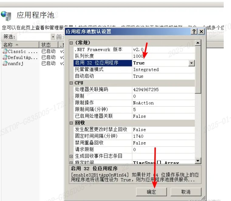The image size is (231, 201).
Task: Select the 固定时间间隔(分钟) property
Action: 134,136
